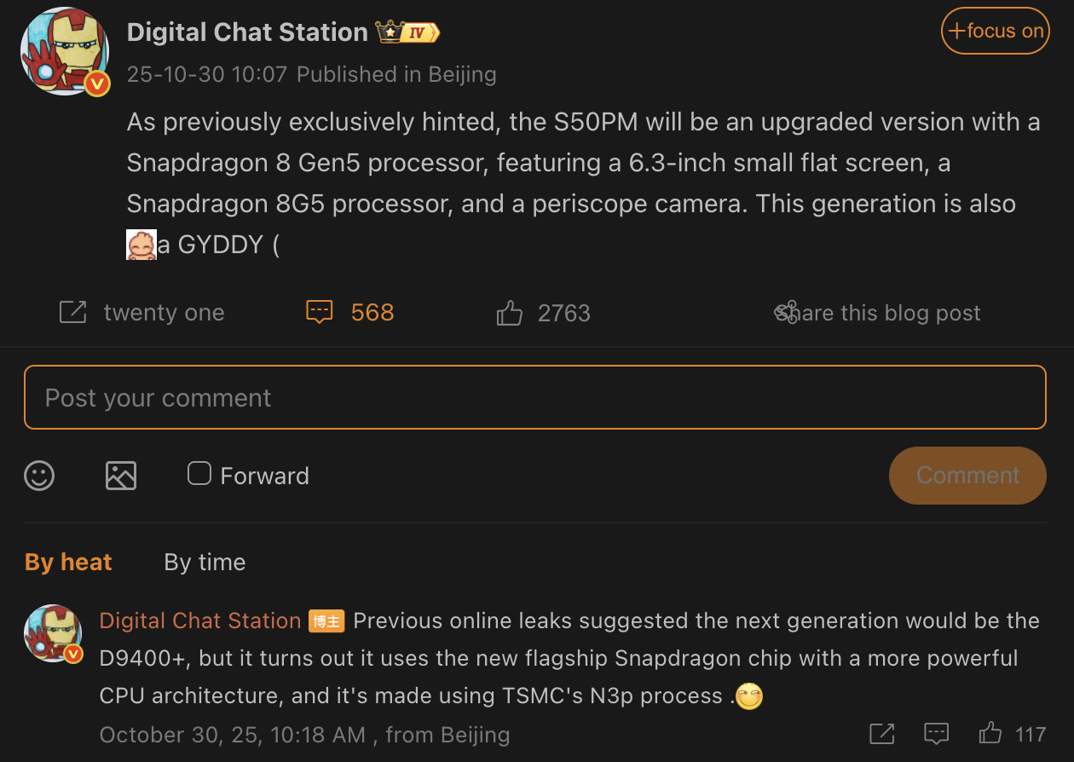Open the post's comments via orange comment icon
The width and height of the screenshot is (1074, 762).
(319, 313)
